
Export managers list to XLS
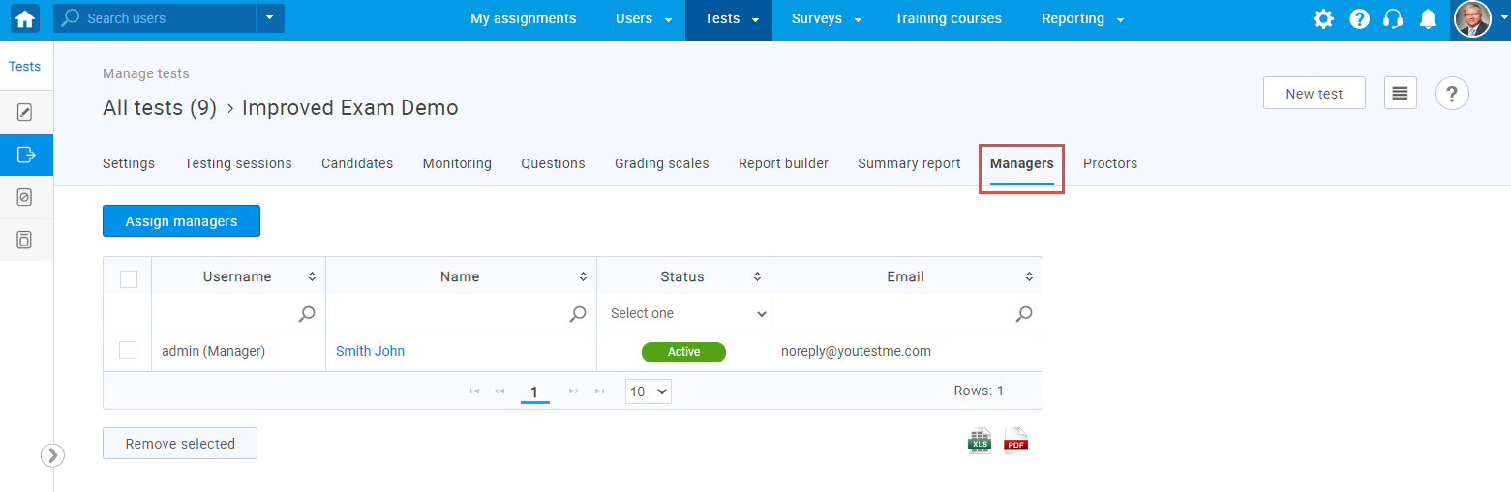980,441
